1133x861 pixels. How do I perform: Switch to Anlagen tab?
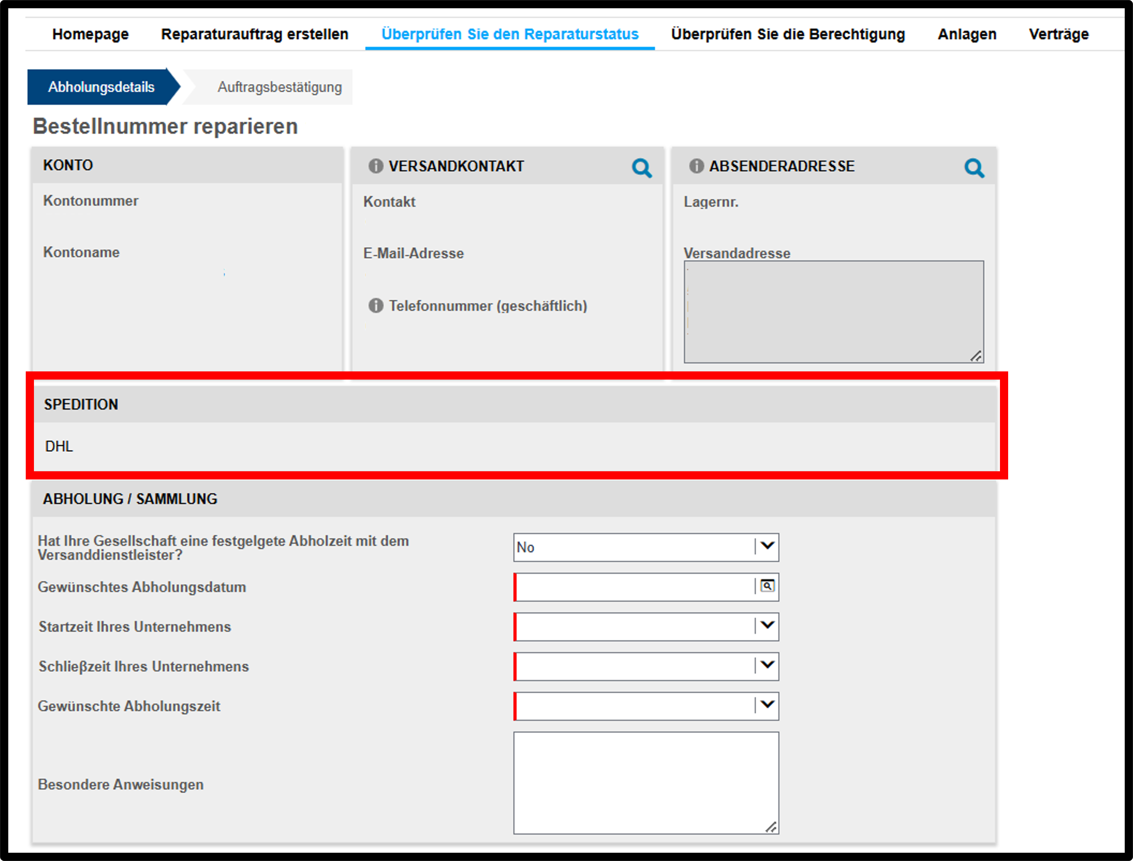967,34
